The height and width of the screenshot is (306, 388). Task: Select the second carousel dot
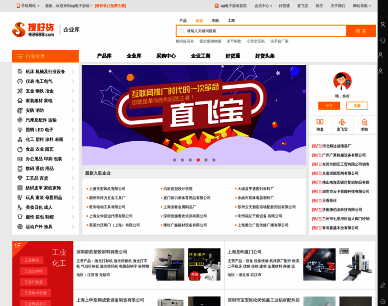tap(182, 160)
